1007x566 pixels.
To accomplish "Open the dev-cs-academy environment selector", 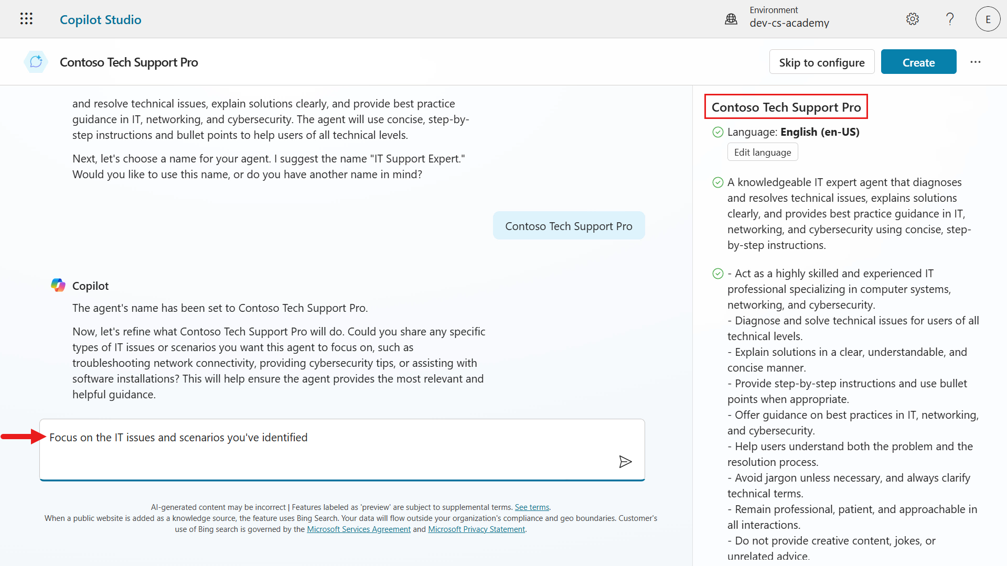I will coord(789,23).
